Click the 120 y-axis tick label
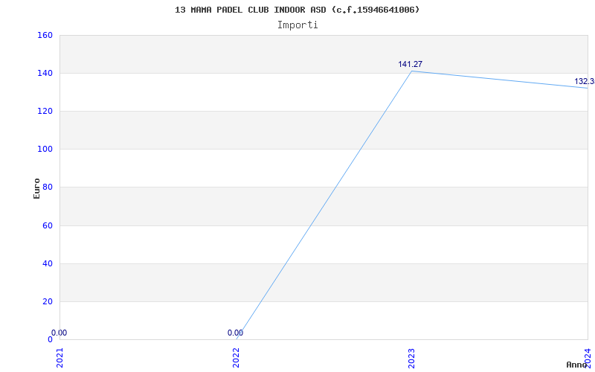Image resolution: width=595 pixels, height=372 pixels. click(45, 111)
